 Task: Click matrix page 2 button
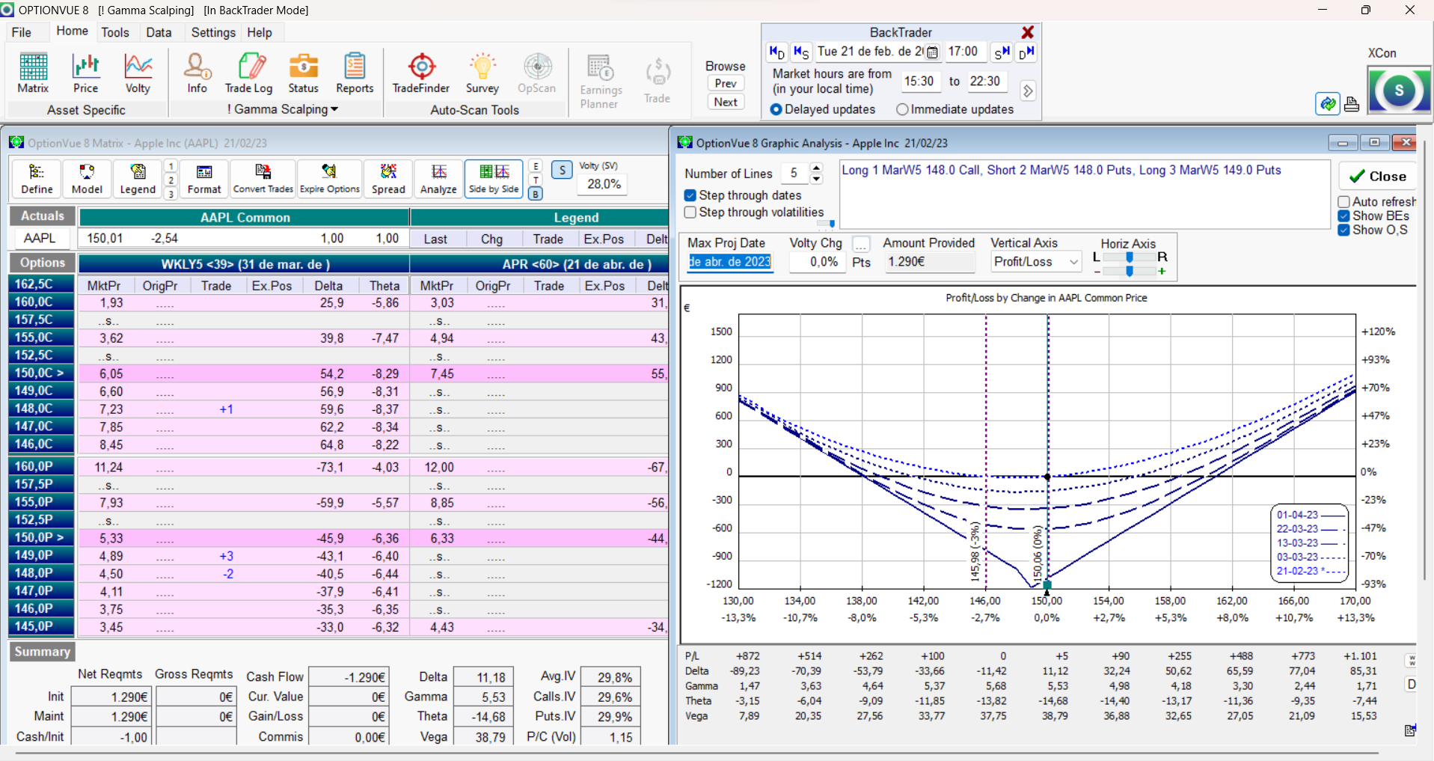[171, 180]
